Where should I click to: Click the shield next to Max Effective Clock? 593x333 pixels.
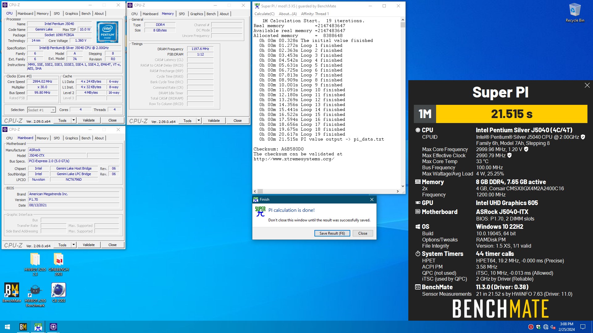[x=510, y=155]
